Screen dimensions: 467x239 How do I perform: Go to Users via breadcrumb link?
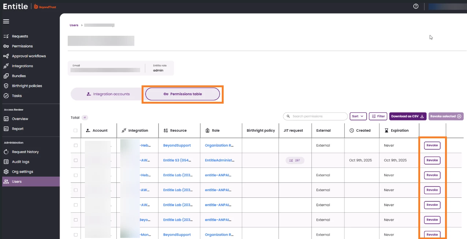point(74,25)
